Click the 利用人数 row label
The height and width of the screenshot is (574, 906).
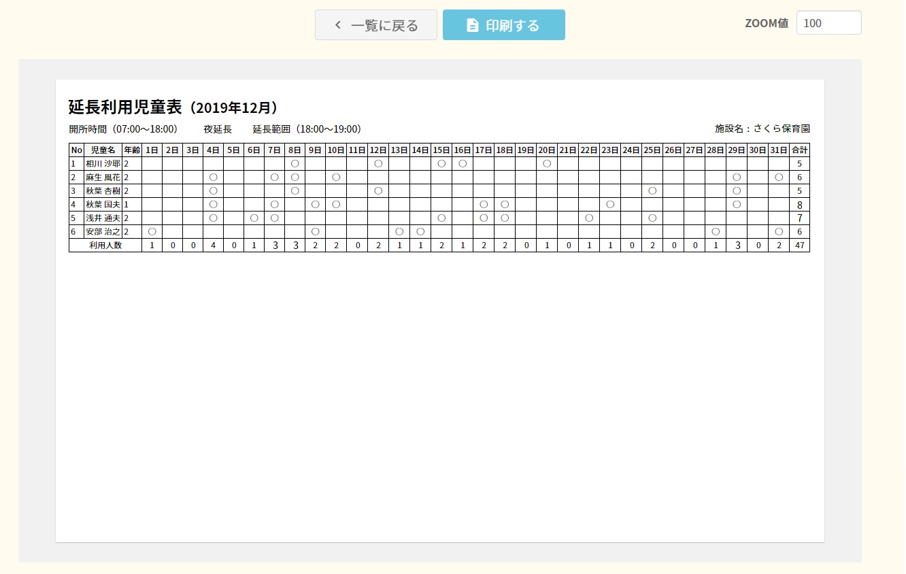105,246
